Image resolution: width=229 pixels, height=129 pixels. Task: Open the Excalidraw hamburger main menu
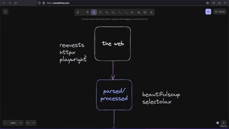[x=5, y=12]
